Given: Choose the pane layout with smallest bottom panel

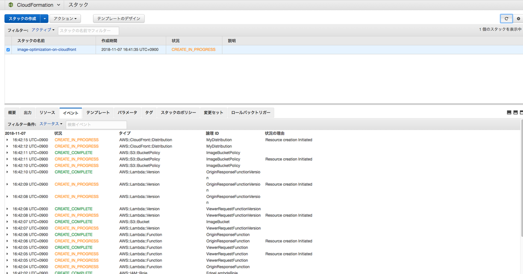Looking at the screenshot, I should (509, 112).
